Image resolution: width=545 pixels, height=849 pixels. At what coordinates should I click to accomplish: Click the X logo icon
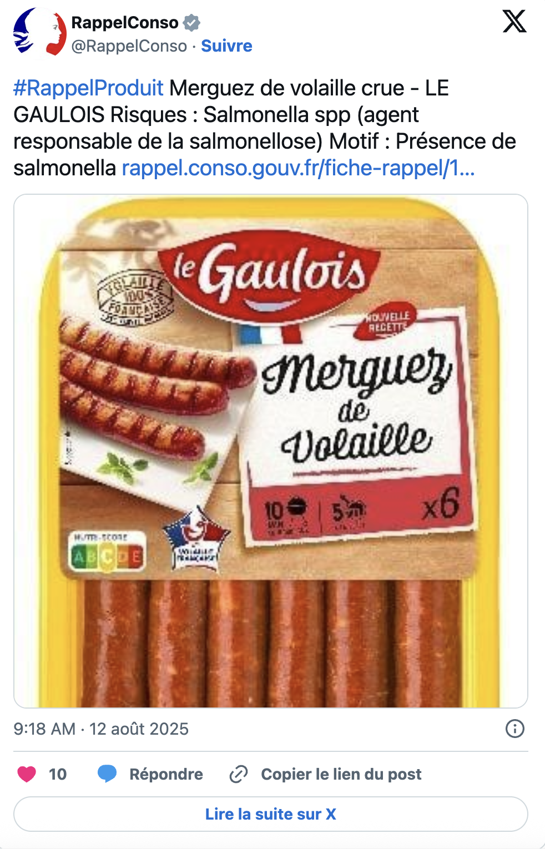pyautogui.click(x=514, y=22)
